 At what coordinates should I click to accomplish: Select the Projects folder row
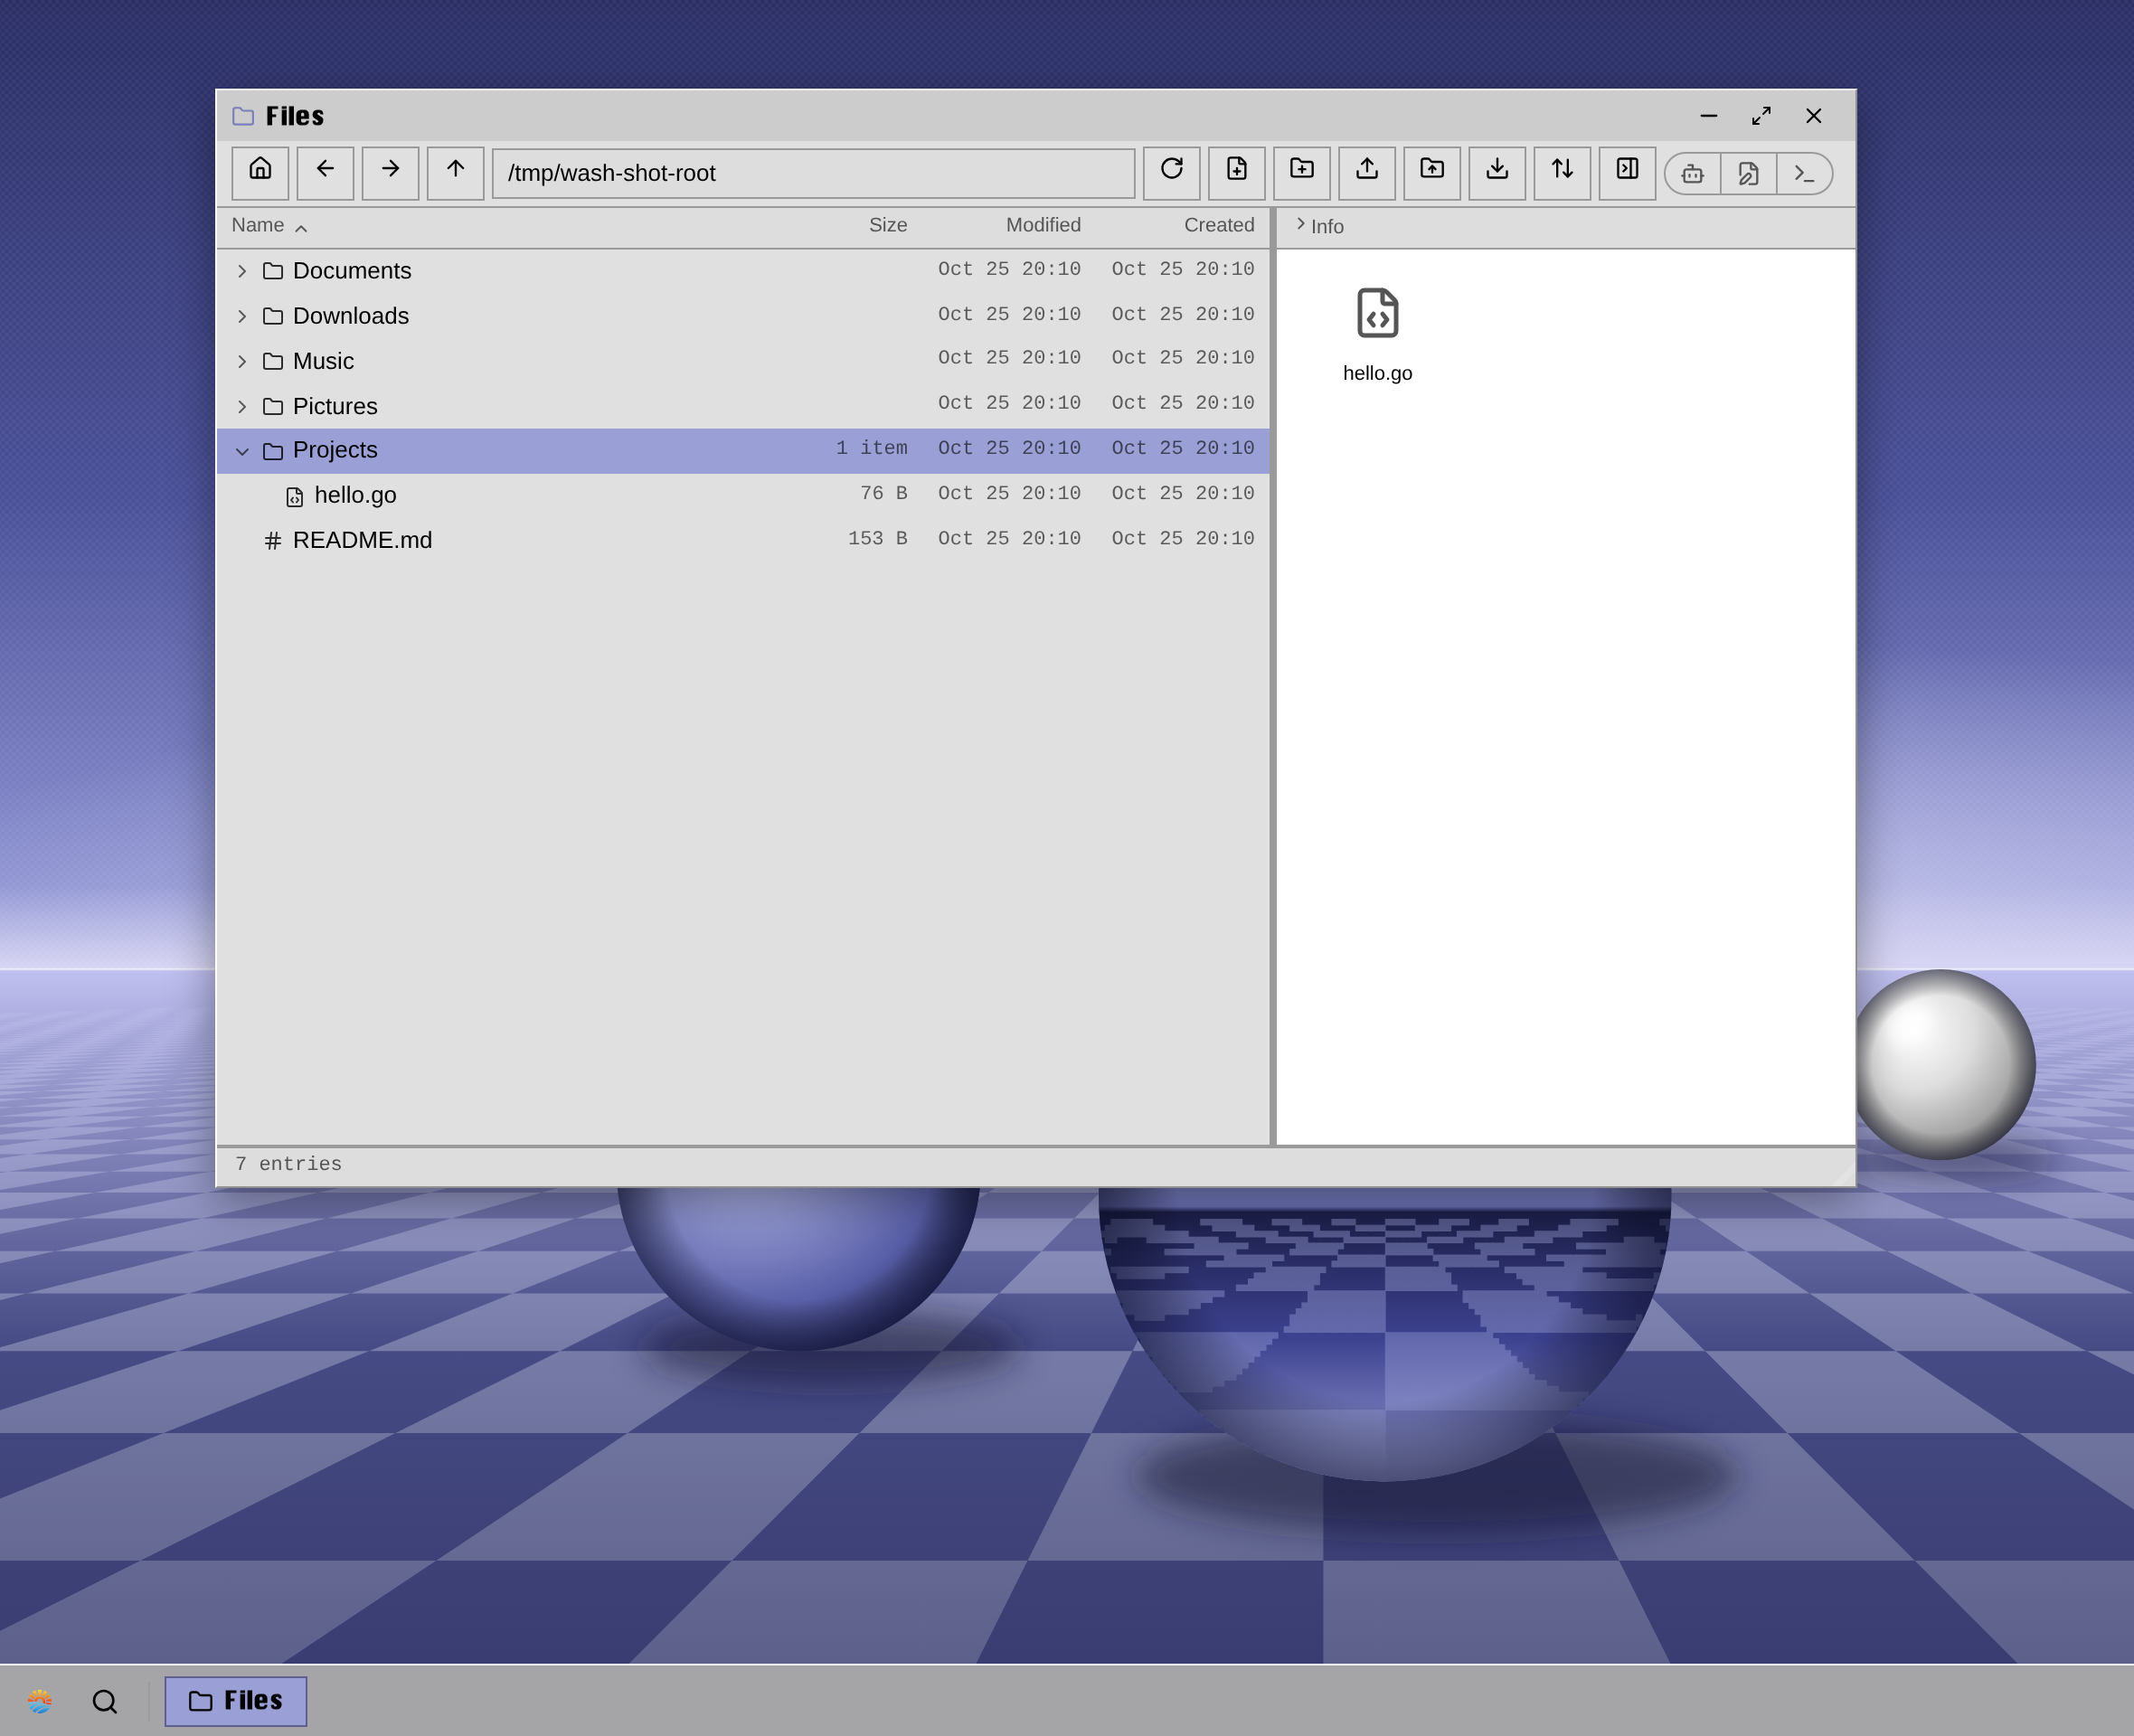(743, 451)
